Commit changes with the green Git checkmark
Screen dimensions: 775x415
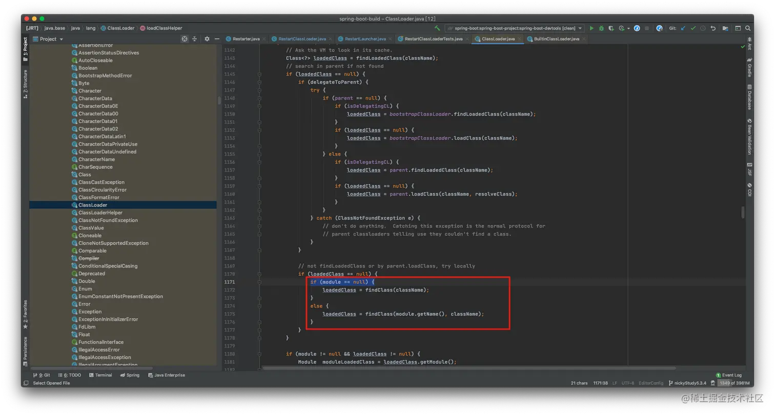point(693,28)
